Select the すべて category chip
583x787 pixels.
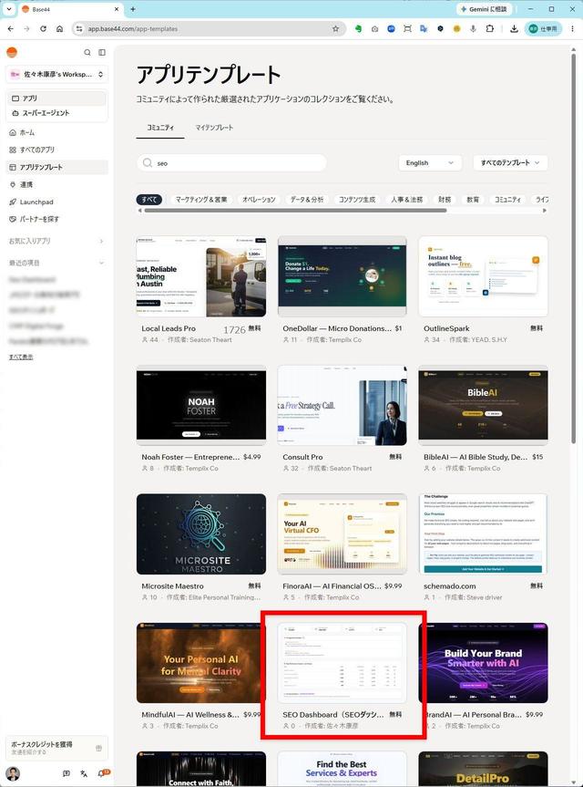(148, 200)
